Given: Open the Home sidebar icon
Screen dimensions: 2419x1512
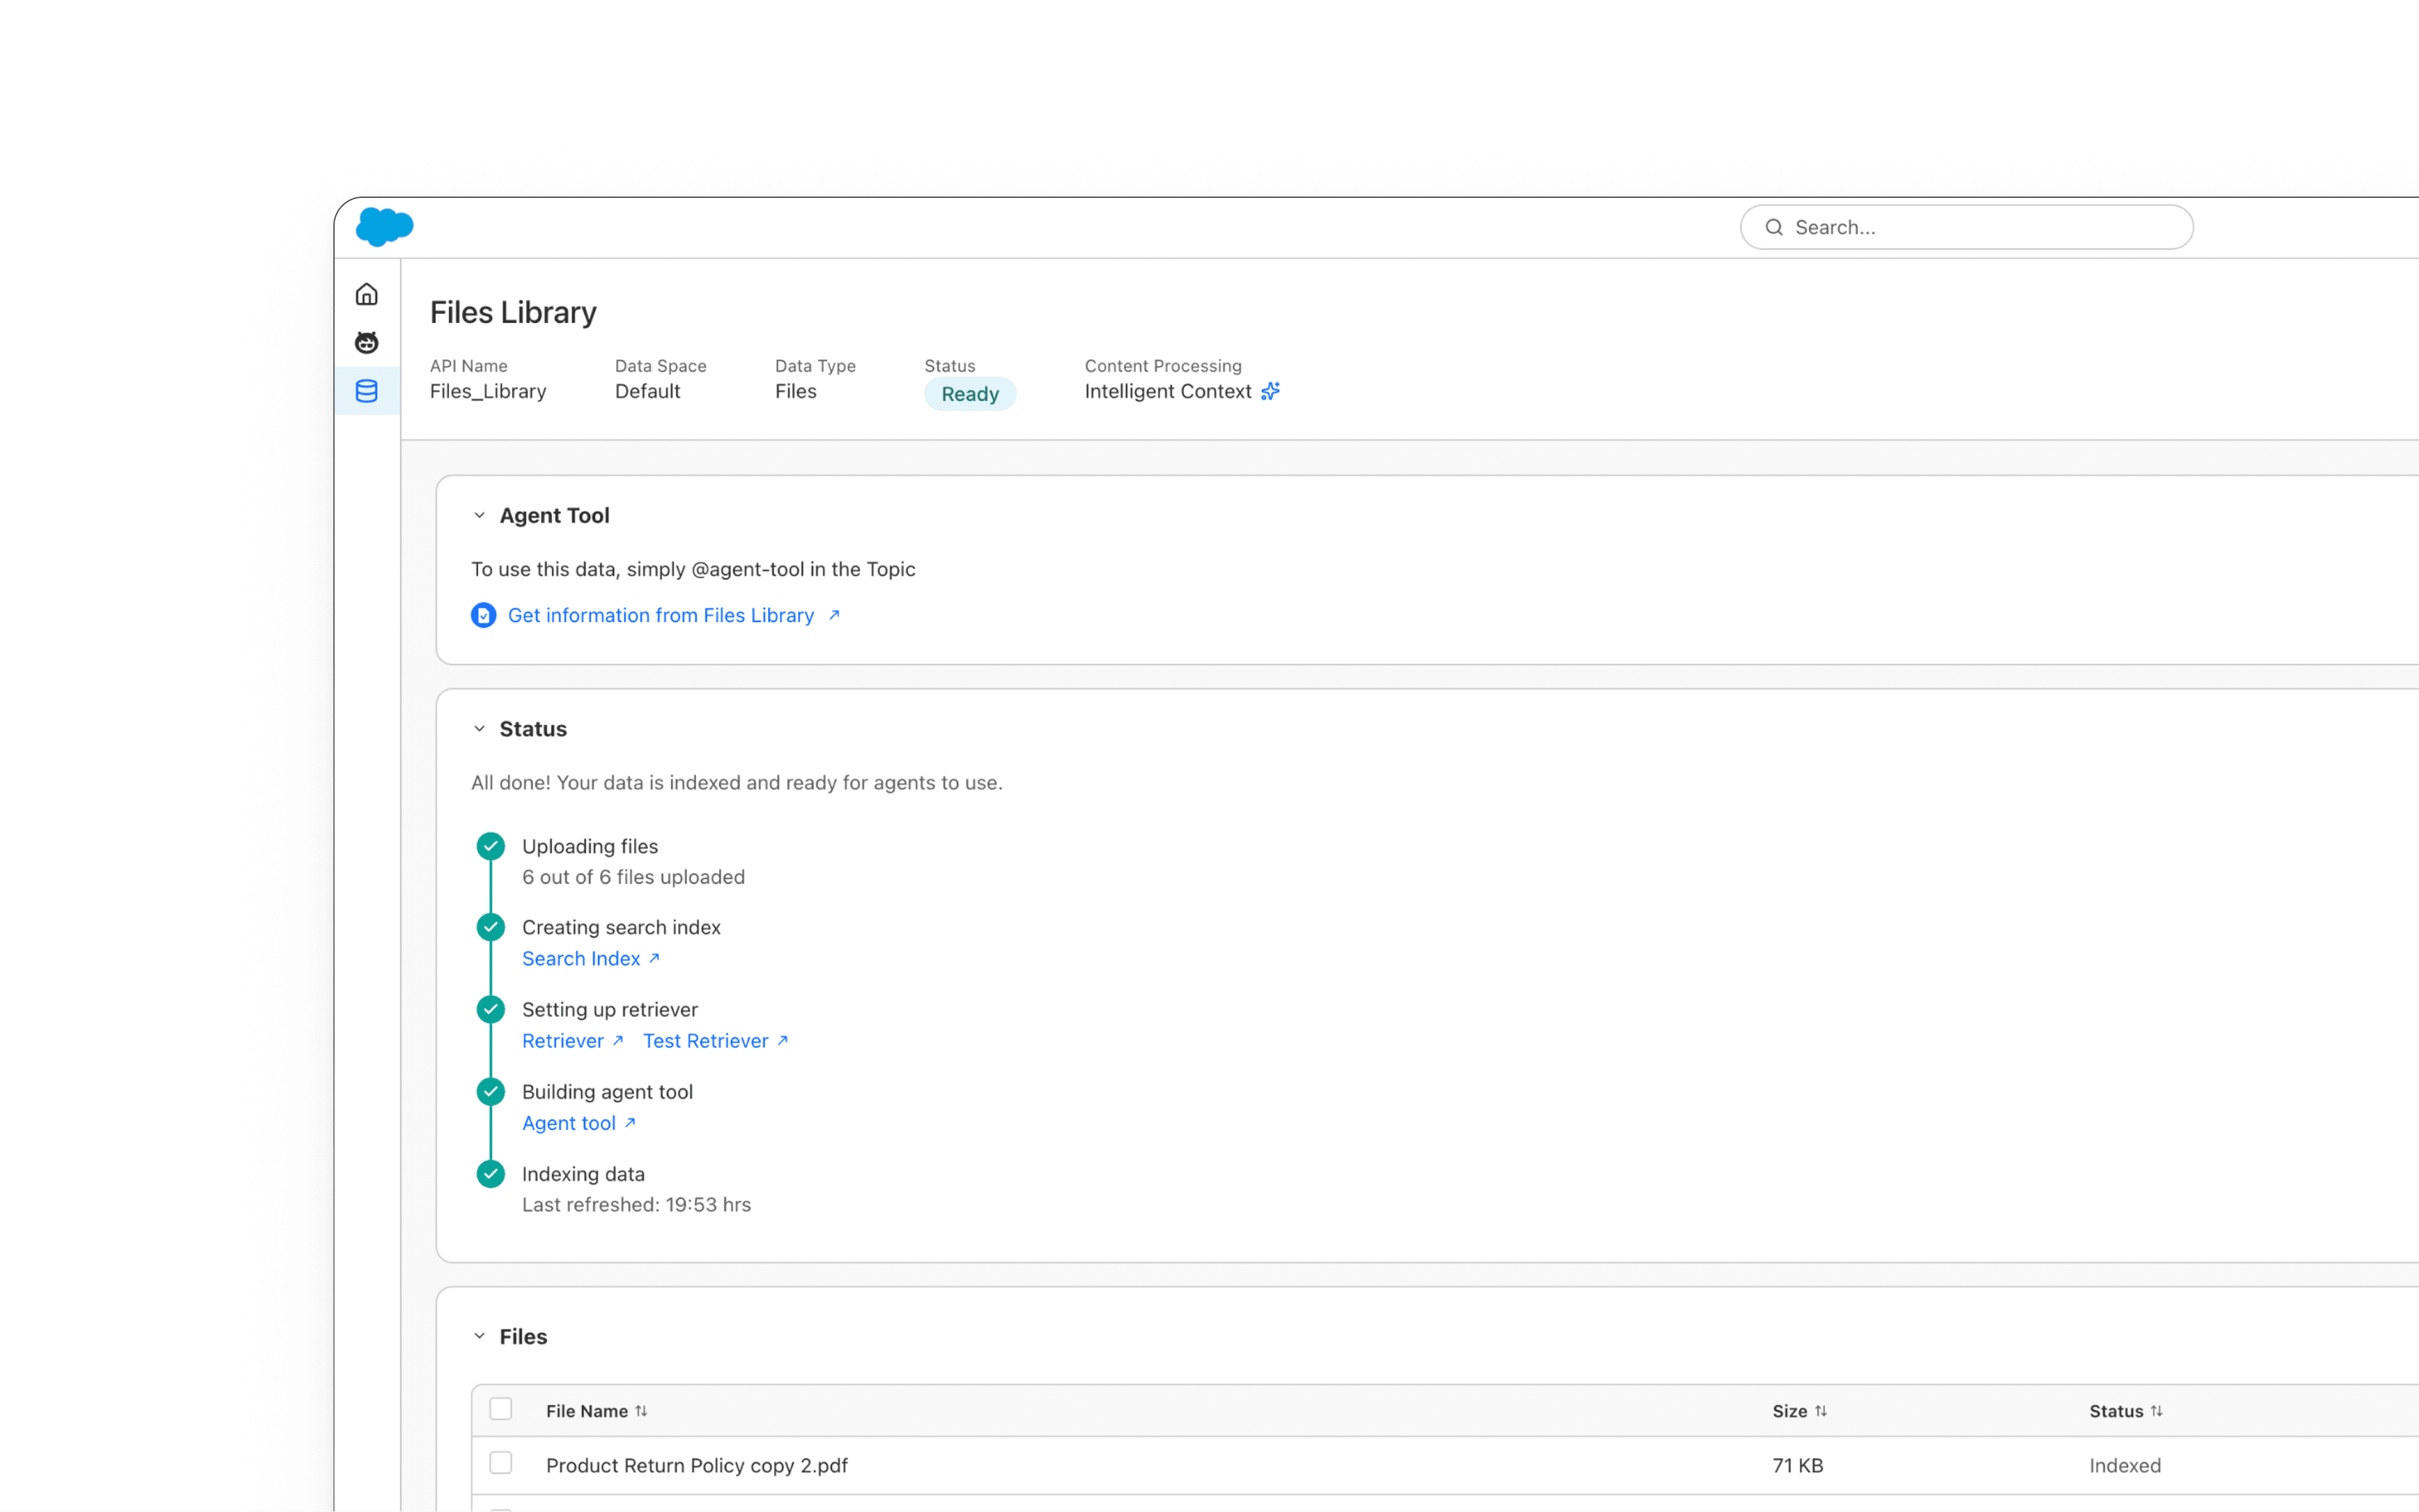Looking at the screenshot, I should tap(367, 294).
